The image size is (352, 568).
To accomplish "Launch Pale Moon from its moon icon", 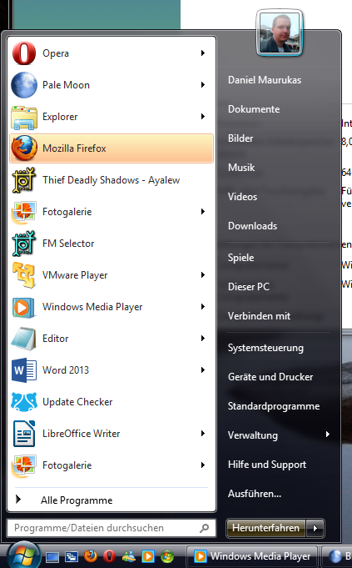I will pos(24,85).
